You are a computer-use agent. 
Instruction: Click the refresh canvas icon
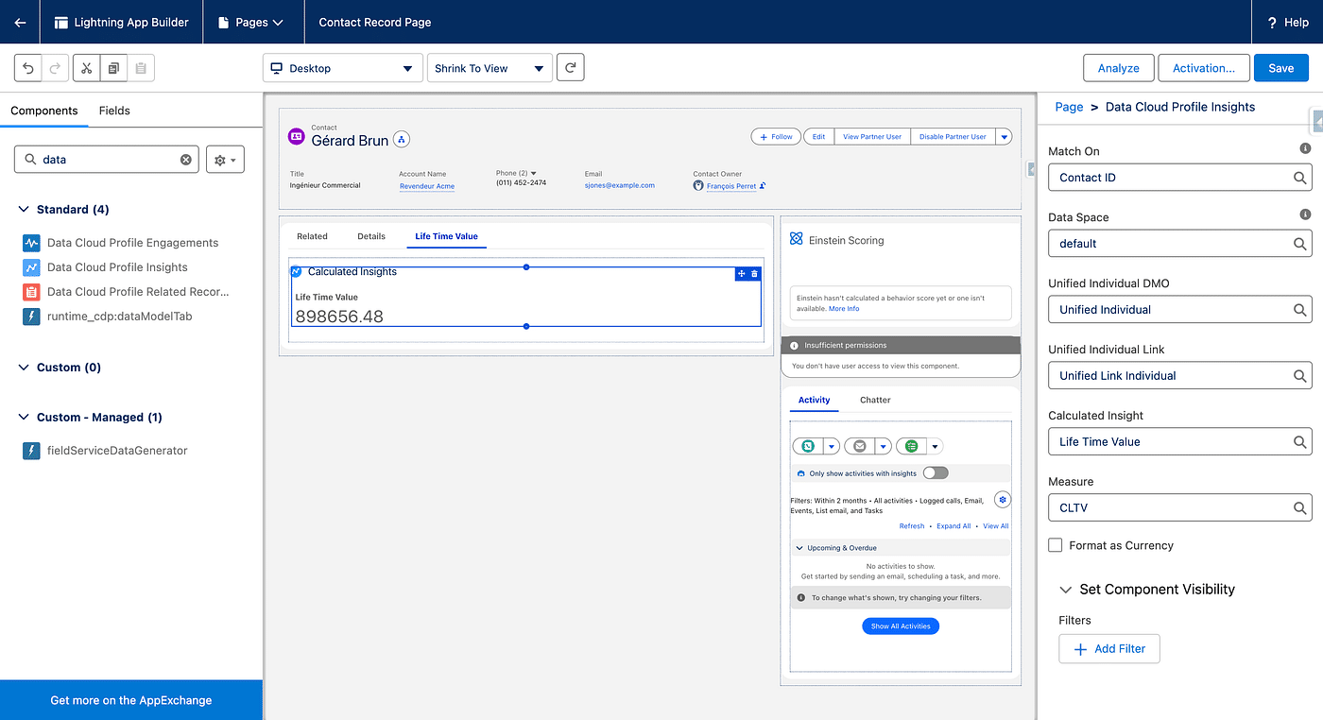[570, 68]
